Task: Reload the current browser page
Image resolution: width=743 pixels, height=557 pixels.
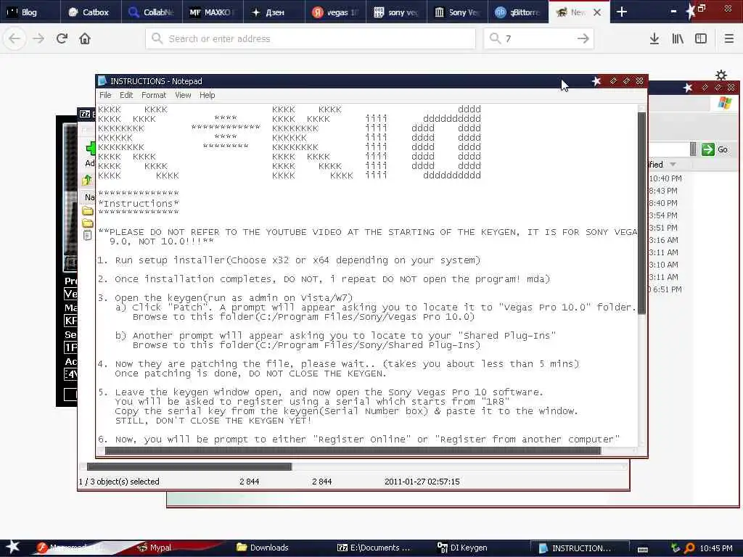Action: point(62,38)
